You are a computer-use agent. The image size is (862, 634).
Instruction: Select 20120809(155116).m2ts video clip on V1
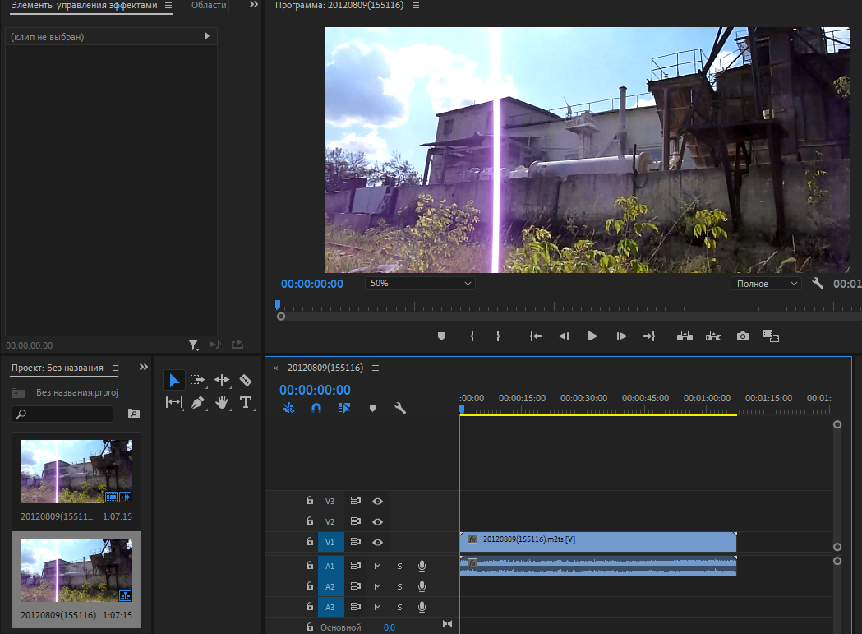point(598,542)
